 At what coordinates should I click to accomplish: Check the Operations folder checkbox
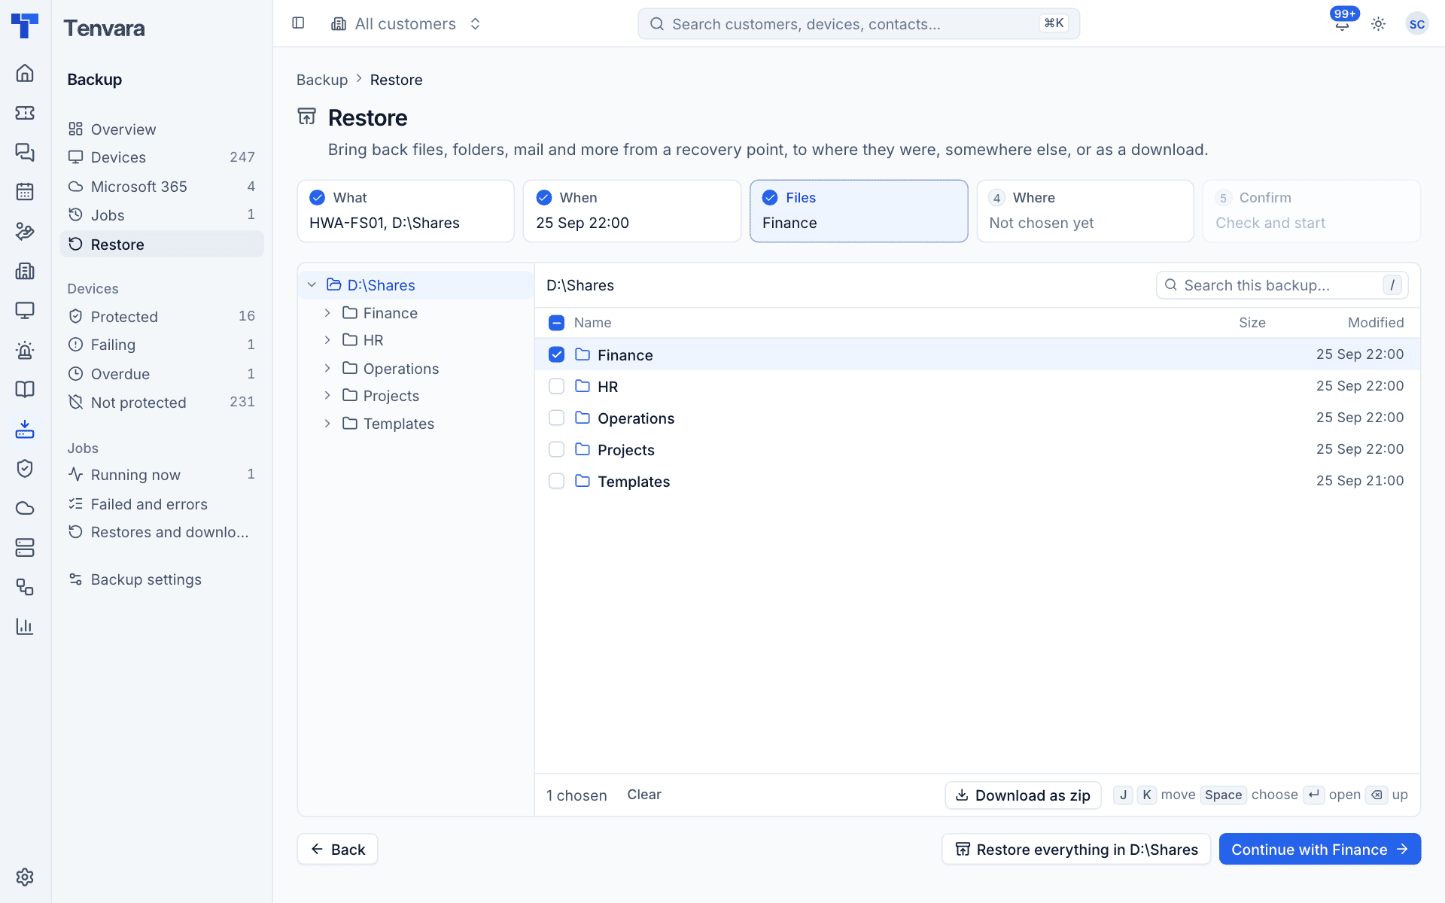(556, 418)
